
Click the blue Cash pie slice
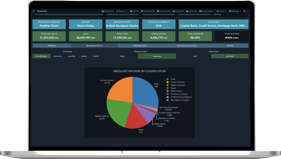[x=145, y=92]
